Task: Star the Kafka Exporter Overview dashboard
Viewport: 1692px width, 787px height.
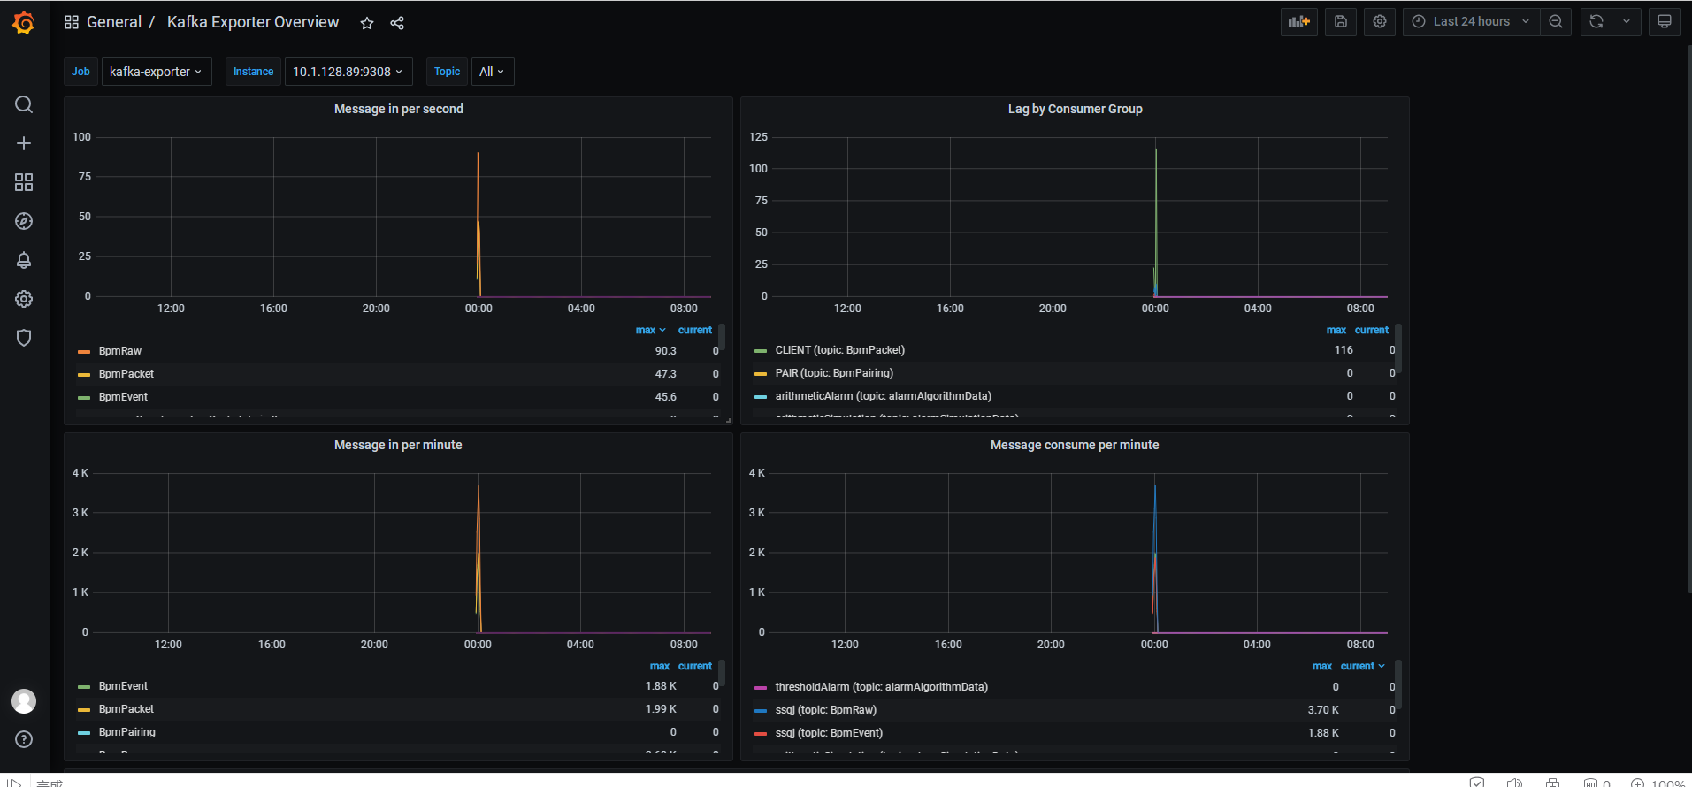Action: coord(367,23)
